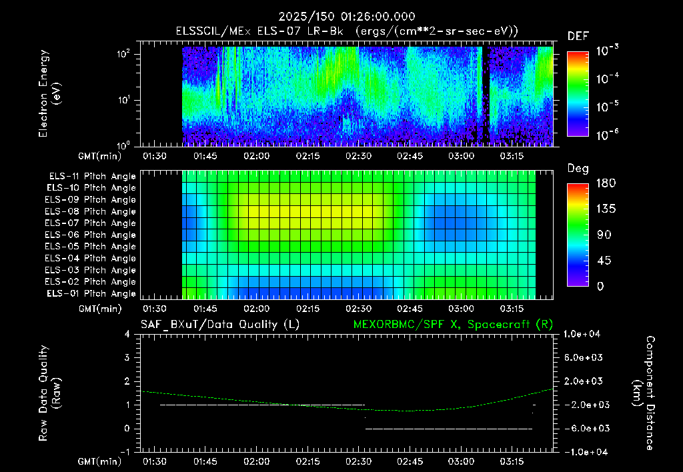
Task: Click the 4 value on data quality axis
Action: point(127,334)
